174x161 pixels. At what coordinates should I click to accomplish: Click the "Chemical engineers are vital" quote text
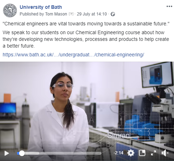(86, 24)
